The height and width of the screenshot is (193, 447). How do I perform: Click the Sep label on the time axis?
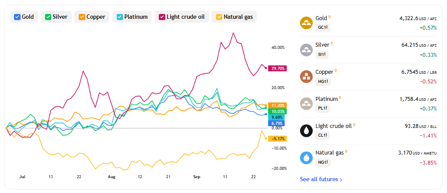[x=197, y=177]
